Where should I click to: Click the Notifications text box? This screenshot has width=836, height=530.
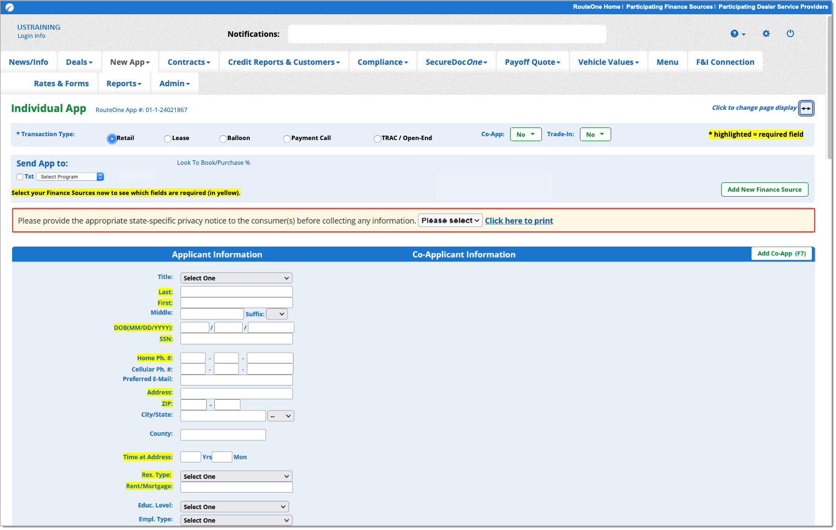pos(447,34)
